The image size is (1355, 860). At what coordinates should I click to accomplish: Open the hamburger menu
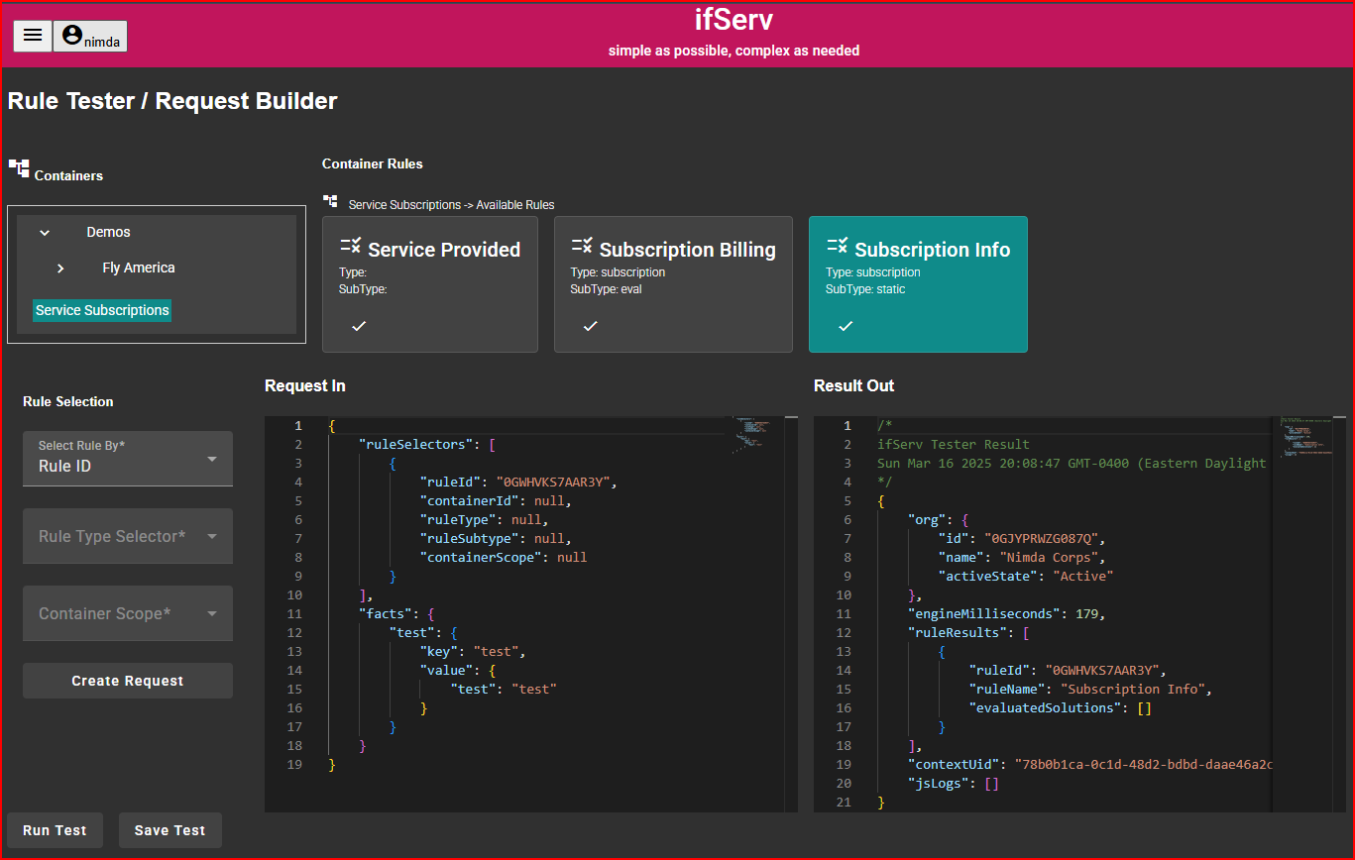coord(33,36)
